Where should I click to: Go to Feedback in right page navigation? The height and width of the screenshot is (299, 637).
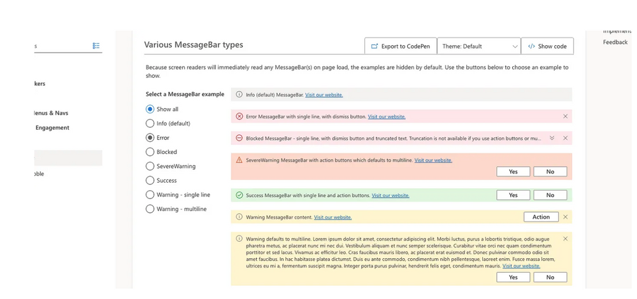(615, 42)
